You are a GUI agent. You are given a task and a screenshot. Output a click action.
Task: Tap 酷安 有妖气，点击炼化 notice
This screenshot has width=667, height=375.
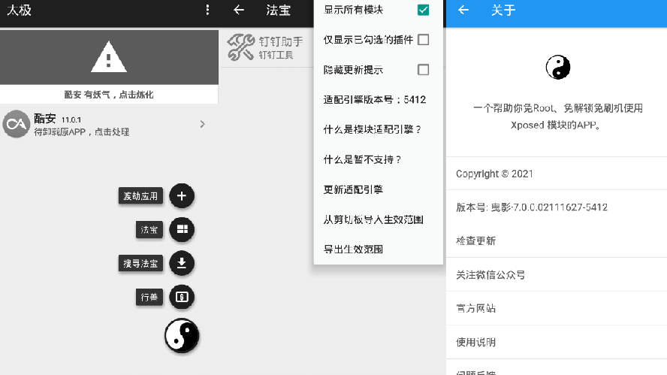[x=109, y=95]
